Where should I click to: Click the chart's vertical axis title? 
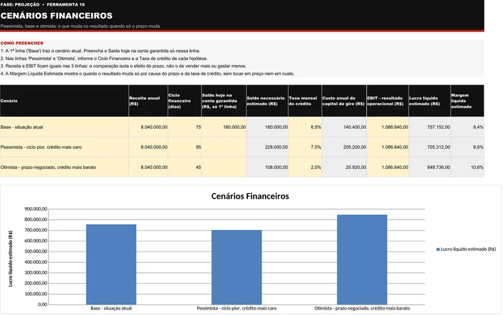point(11,259)
